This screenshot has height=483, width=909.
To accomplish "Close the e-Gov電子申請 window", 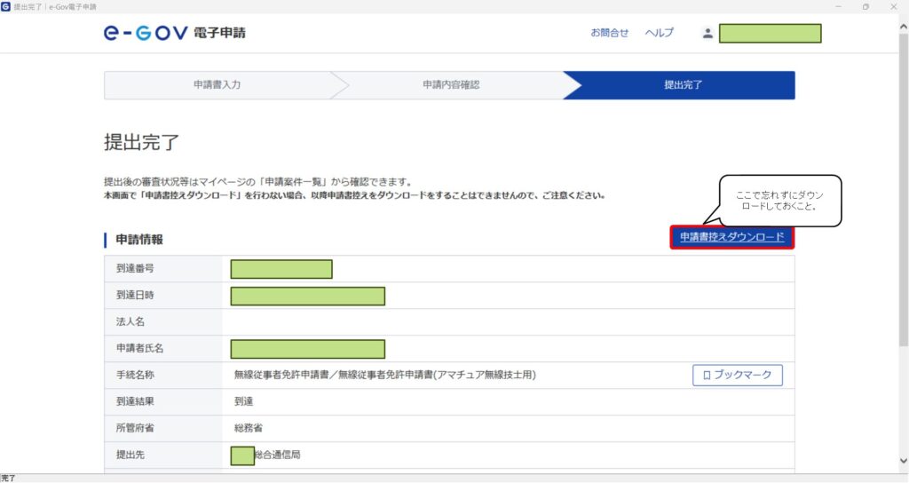I will click(895, 6).
